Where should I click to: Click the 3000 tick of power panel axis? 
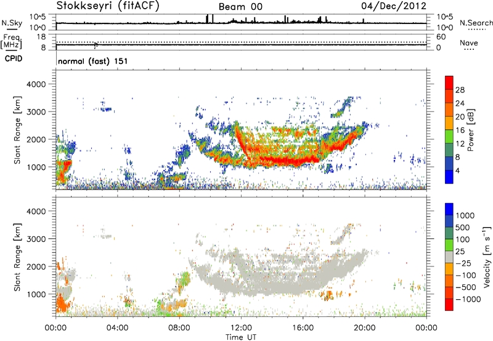point(36,112)
